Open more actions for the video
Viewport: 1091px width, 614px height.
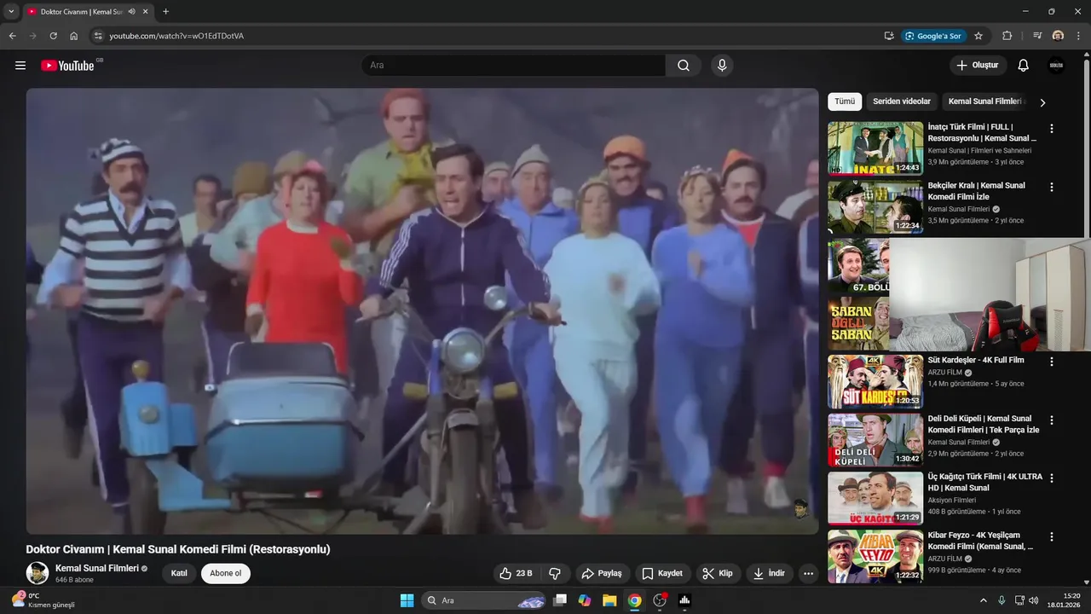pos(809,573)
